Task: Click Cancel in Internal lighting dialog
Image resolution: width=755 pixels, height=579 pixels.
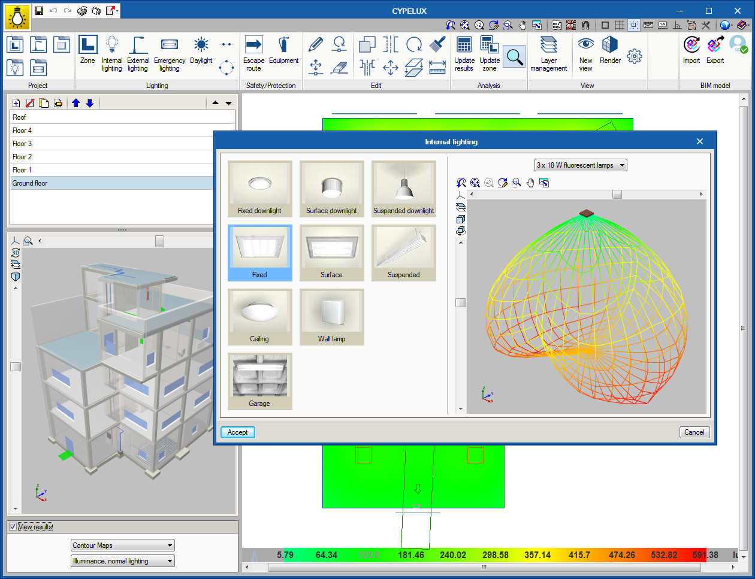Action: (x=694, y=432)
